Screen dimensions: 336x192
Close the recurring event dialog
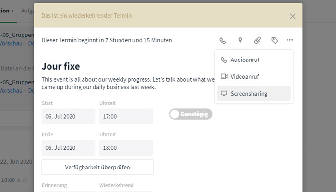coord(293,16)
